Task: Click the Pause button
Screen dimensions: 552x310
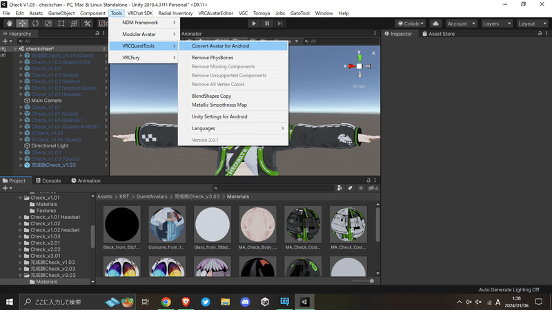Action: tap(267, 23)
